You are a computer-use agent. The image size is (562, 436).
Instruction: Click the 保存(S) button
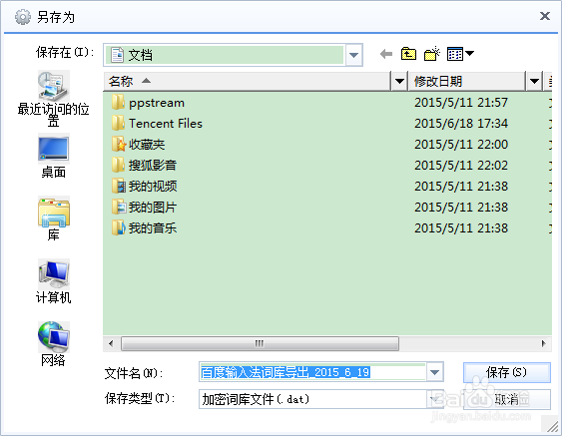coord(507,372)
